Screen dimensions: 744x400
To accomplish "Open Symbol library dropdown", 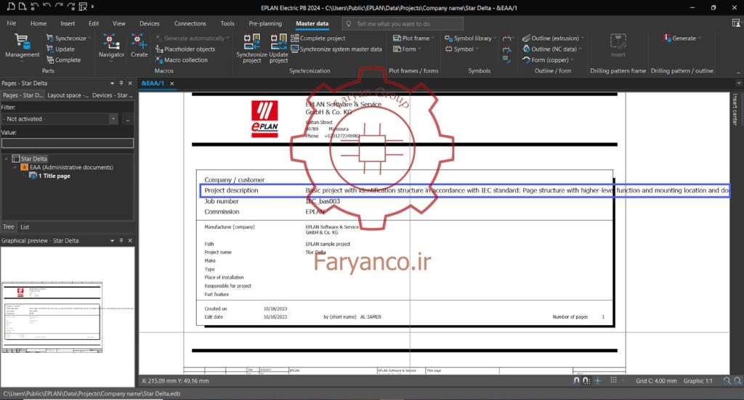I will (471, 38).
